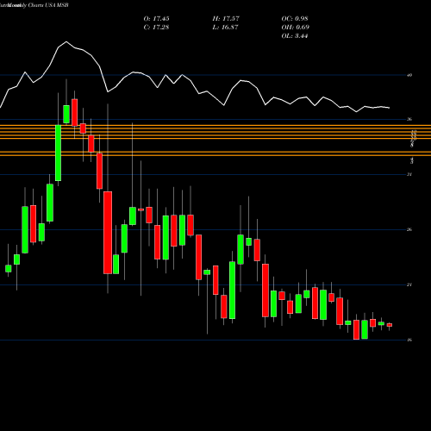Screen dimensions: 431x431
Task: Click the 21 price axis label
Action: [409, 284]
